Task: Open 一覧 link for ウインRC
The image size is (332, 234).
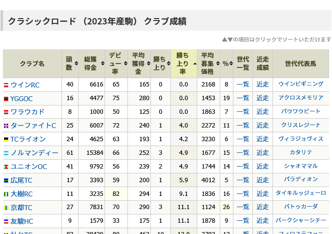Action: pyautogui.click(x=243, y=85)
